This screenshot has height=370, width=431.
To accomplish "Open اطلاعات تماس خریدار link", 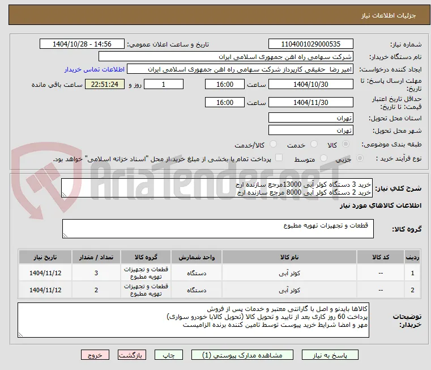I will click(x=95, y=69).
